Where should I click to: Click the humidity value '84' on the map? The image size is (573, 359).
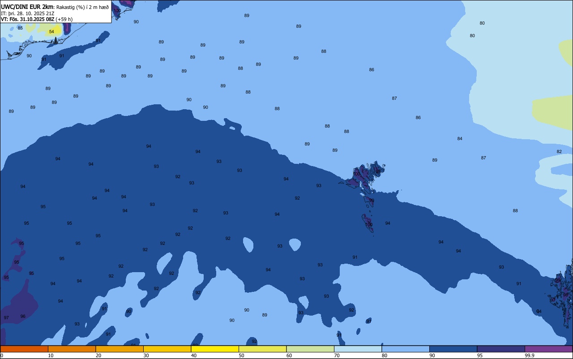tap(460, 139)
